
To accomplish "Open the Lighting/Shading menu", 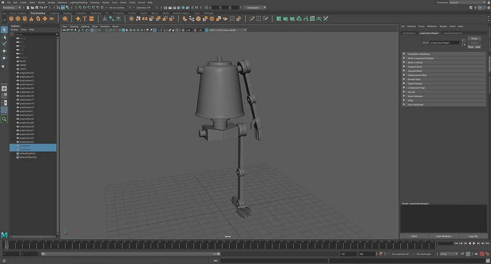I will coord(79,2).
